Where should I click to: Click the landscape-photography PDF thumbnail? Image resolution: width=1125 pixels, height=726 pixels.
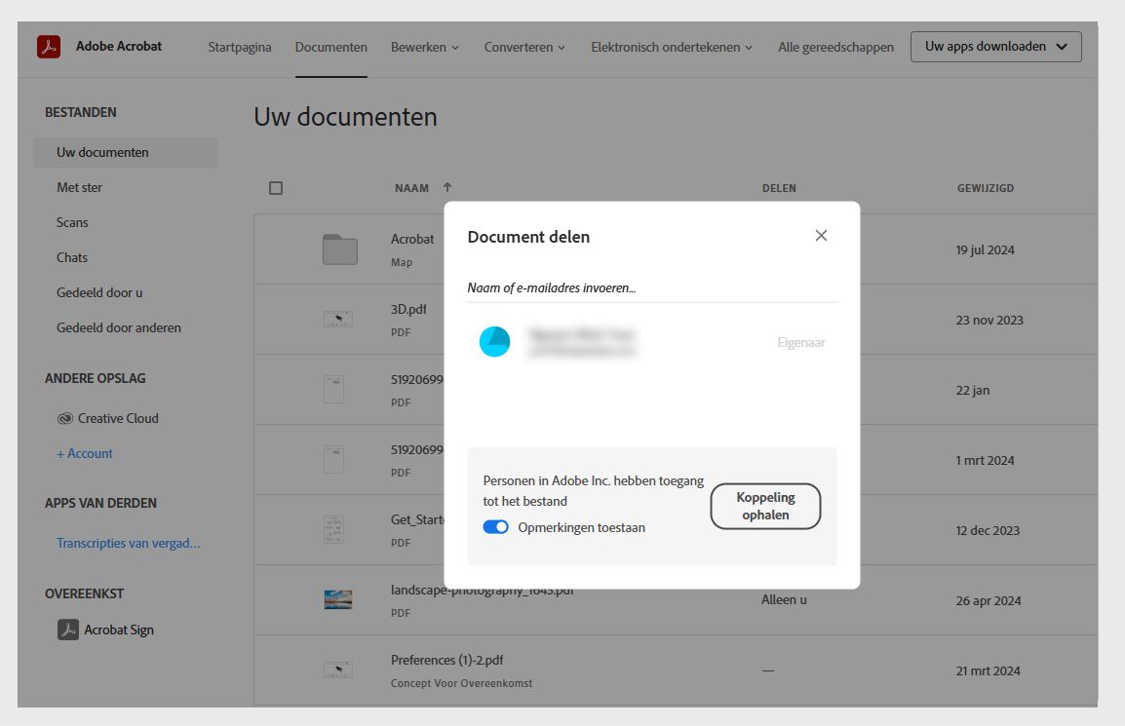(x=335, y=599)
